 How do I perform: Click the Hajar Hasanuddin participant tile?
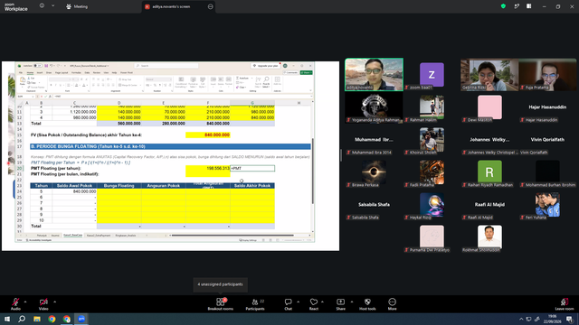[x=547, y=107]
